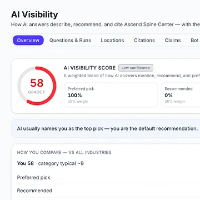
Task: Click the score number 58 in the gauge
Action: [x=37, y=83]
